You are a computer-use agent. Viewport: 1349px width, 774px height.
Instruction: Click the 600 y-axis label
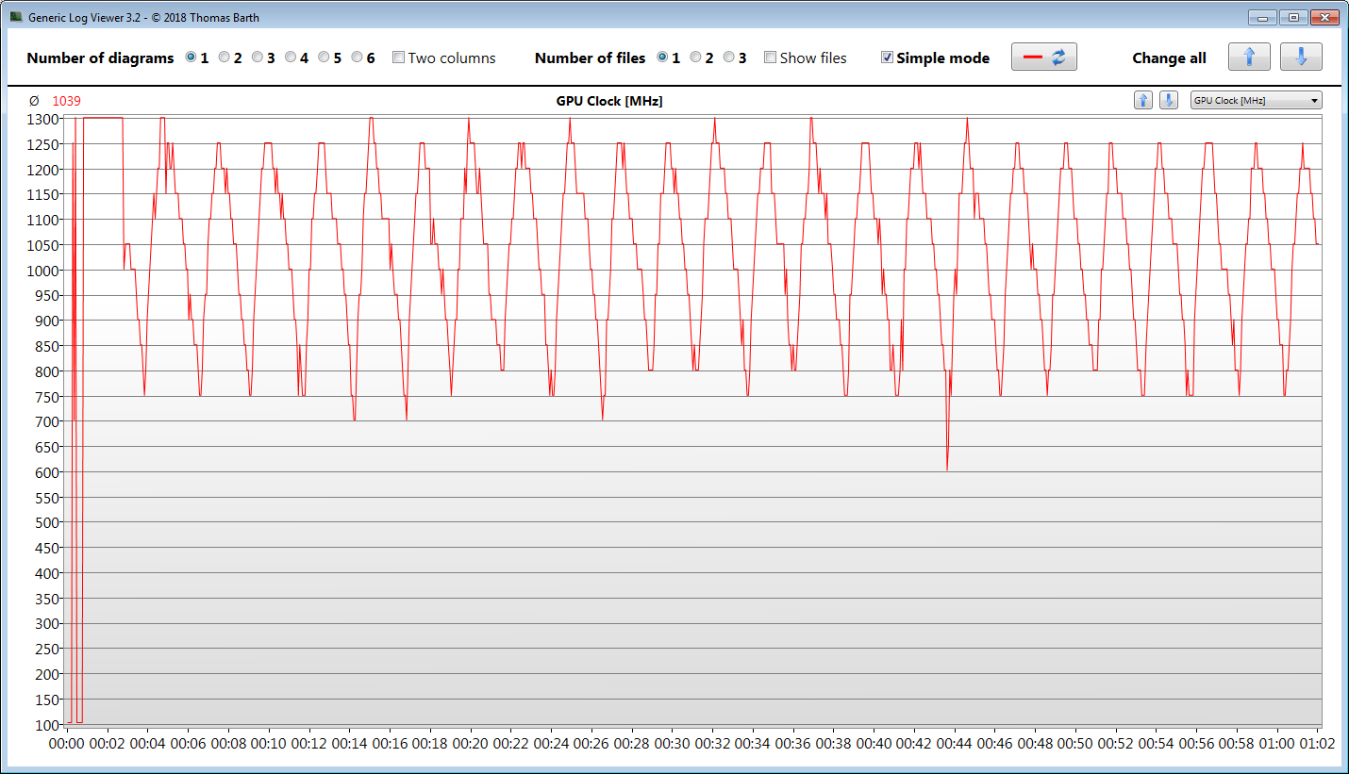coord(48,472)
